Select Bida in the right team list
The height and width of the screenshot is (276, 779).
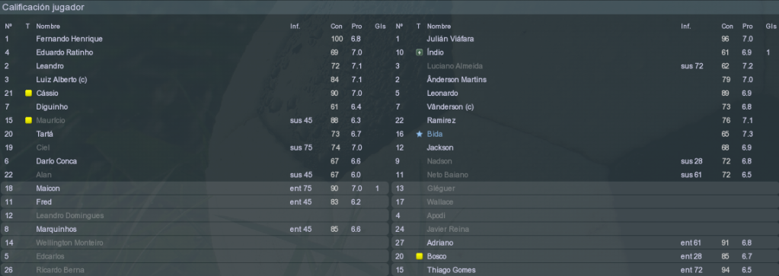click(x=435, y=134)
